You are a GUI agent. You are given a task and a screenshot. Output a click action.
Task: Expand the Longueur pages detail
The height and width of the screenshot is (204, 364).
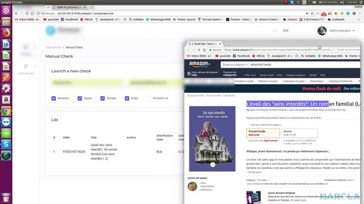tap(258, 180)
